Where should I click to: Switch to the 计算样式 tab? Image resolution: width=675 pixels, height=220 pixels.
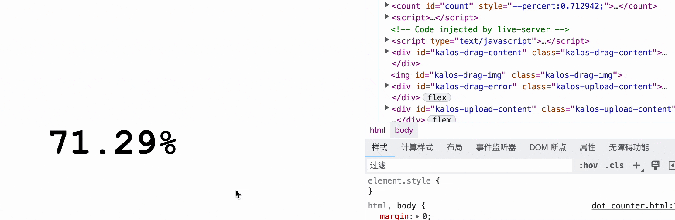[417, 148]
